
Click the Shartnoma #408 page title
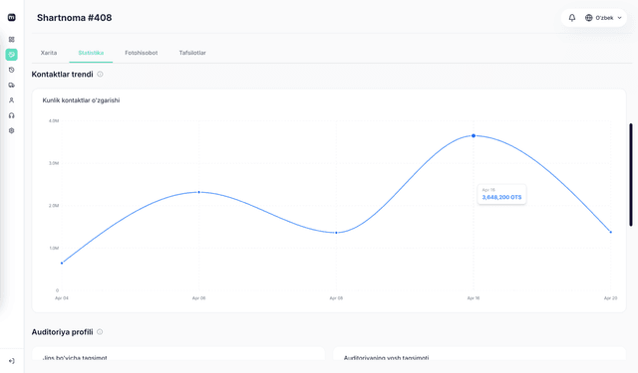75,18
